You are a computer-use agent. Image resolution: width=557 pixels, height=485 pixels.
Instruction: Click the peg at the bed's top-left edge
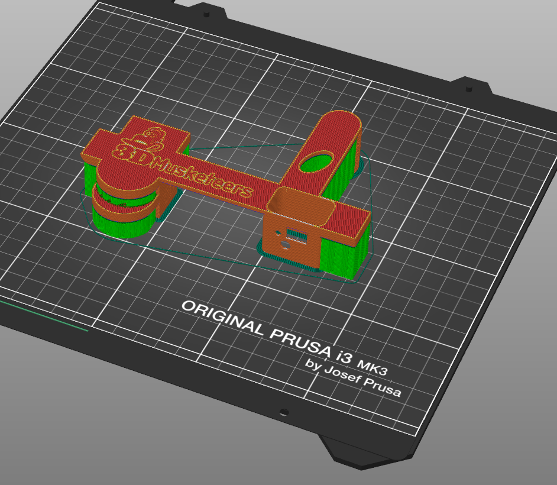[x=206, y=15]
